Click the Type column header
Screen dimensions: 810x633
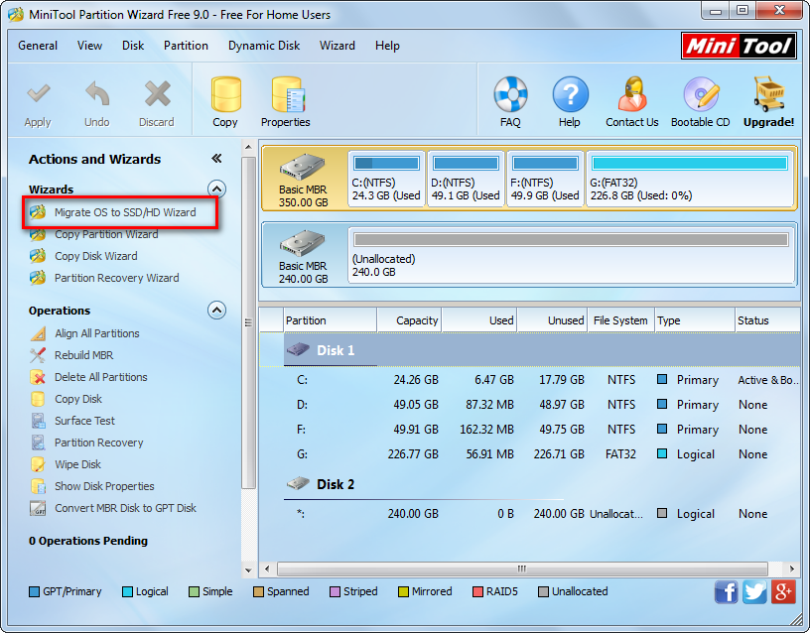coord(695,320)
